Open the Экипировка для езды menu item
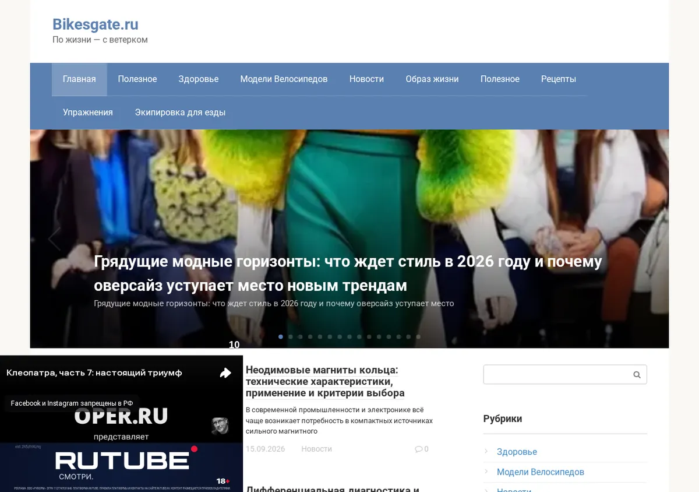This screenshot has width=699, height=492. coord(180,113)
